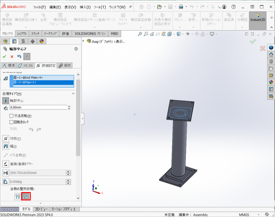Expand the Assy tree in the viewport
Viewport: 275px width, 217px height.
84,41
